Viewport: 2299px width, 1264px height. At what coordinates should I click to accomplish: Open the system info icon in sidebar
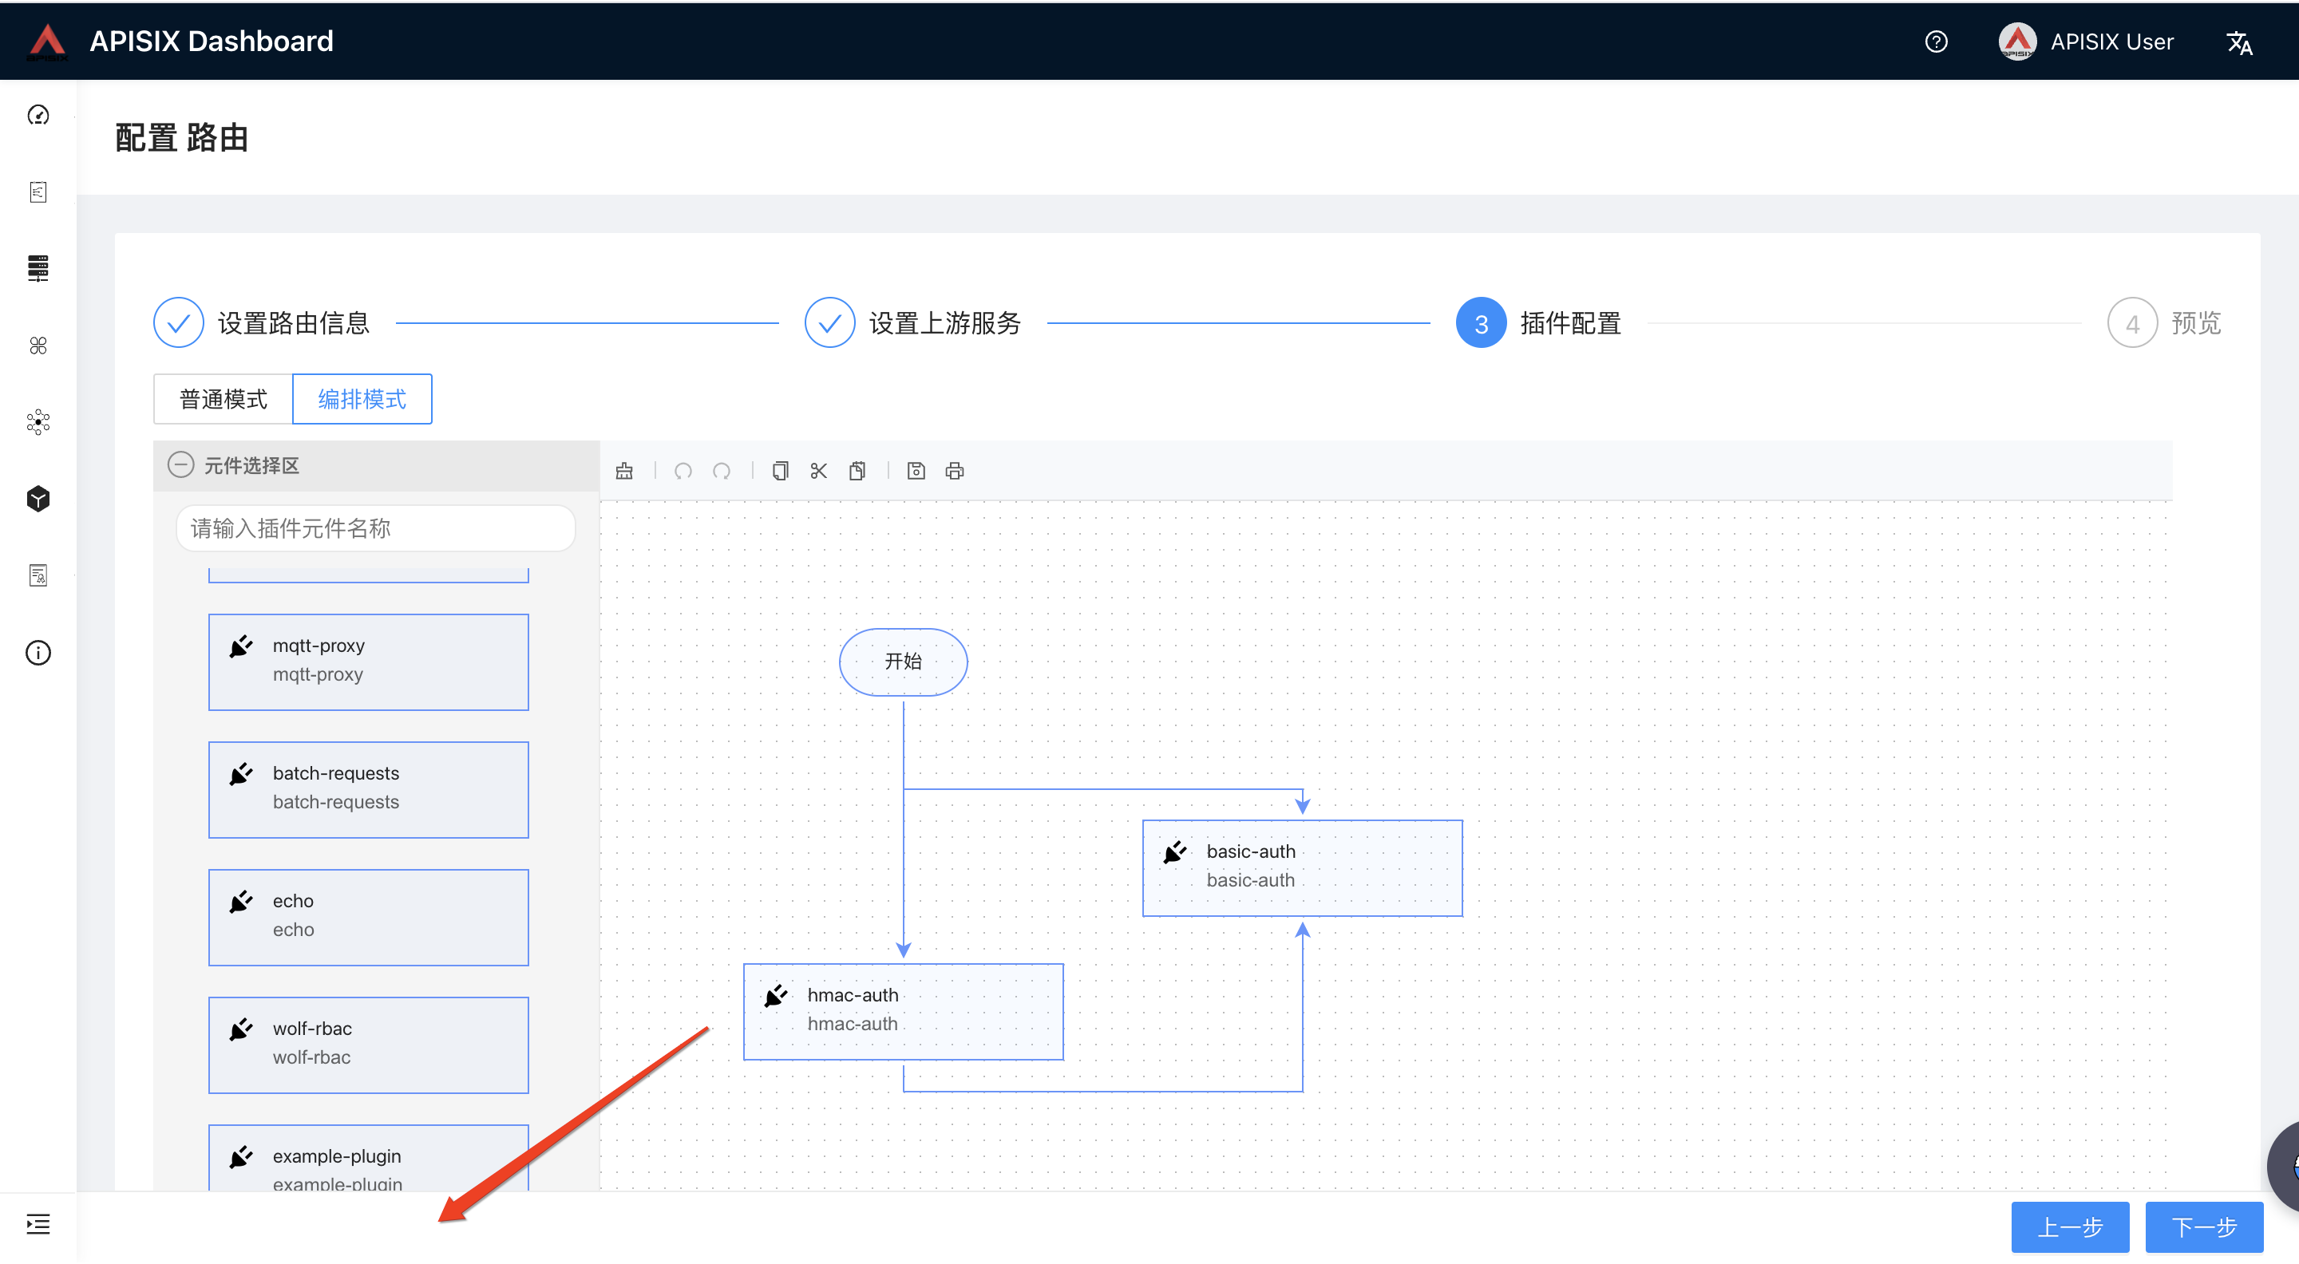[x=38, y=653]
